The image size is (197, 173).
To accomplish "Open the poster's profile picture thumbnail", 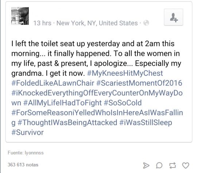I will point(20,16).
